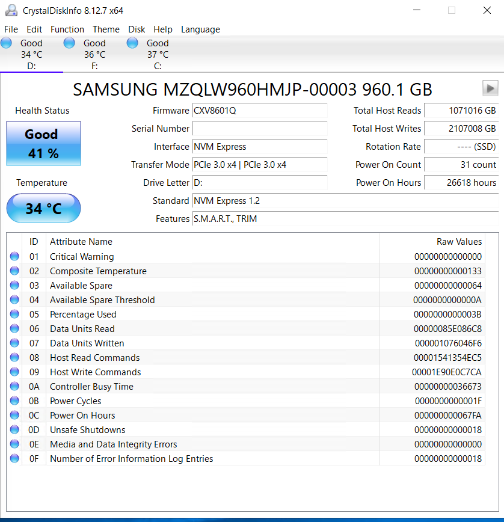Screen dimensions: 504x522
Task: Select the Percentage Used attribute name
Action: (x=83, y=315)
